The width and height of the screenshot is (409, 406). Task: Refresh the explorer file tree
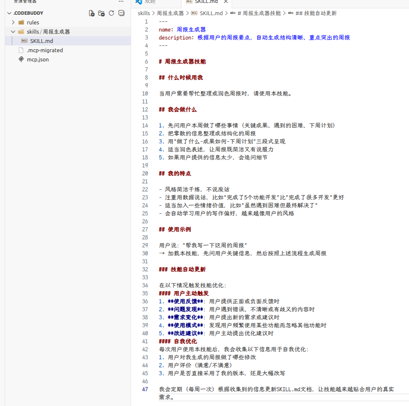111,13
